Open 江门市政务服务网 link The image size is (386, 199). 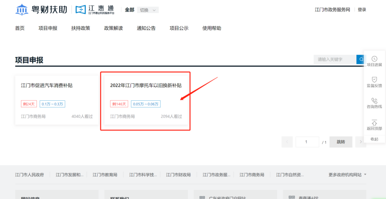coord(332,10)
